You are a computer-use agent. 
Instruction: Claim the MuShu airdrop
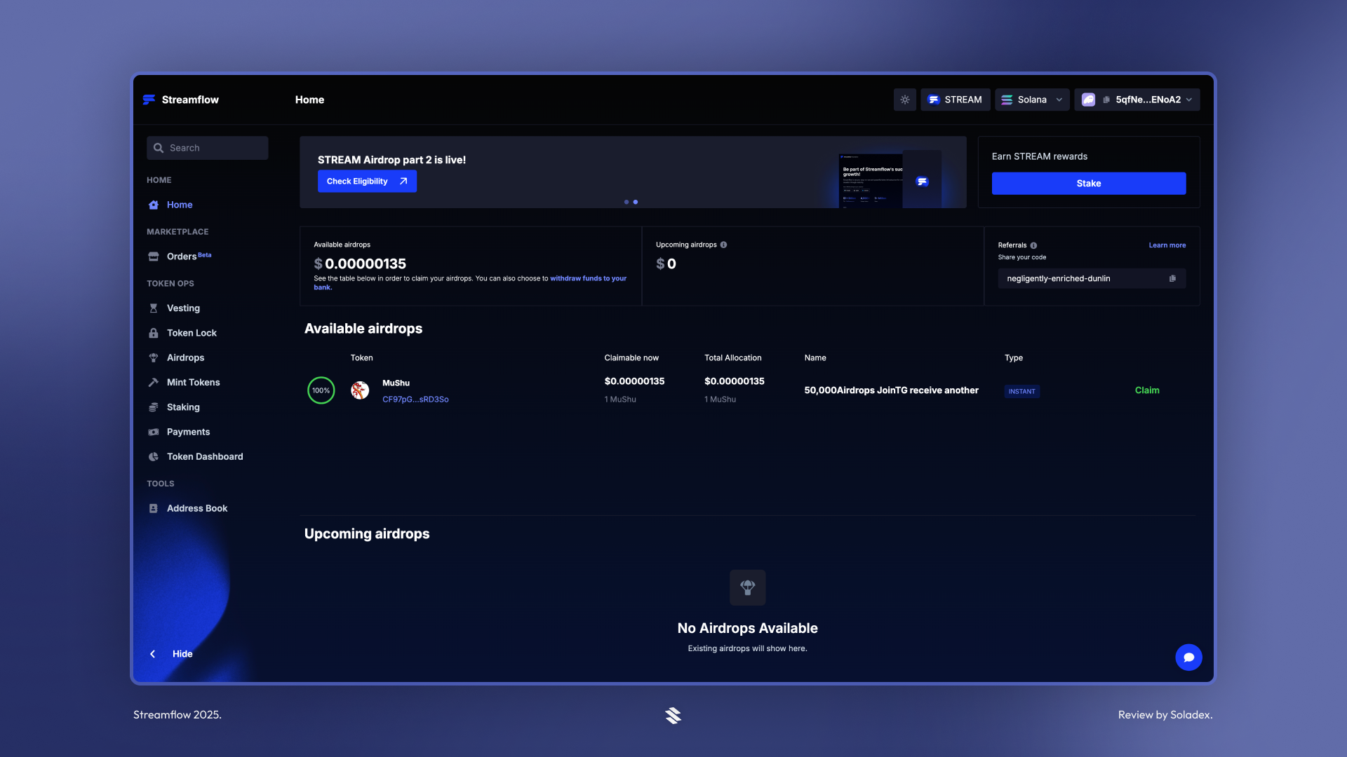[1147, 390]
